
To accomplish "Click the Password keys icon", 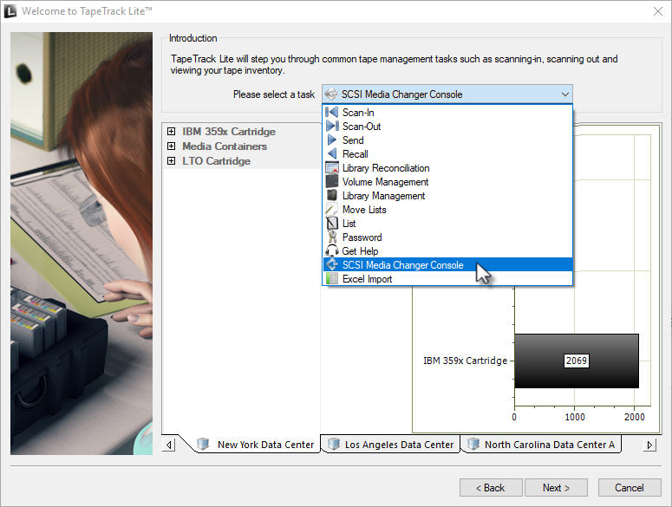I will click(x=332, y=237).
